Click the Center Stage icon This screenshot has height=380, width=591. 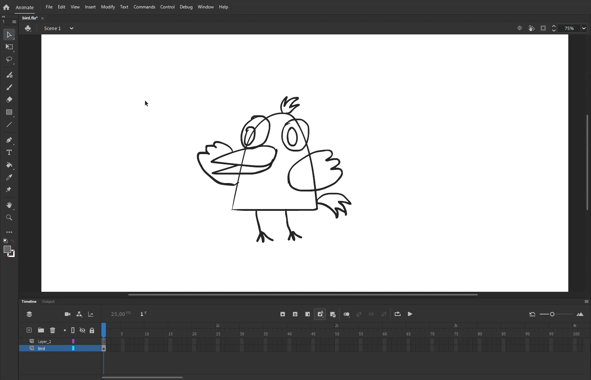pyautogui.click(x=520, y=28)
